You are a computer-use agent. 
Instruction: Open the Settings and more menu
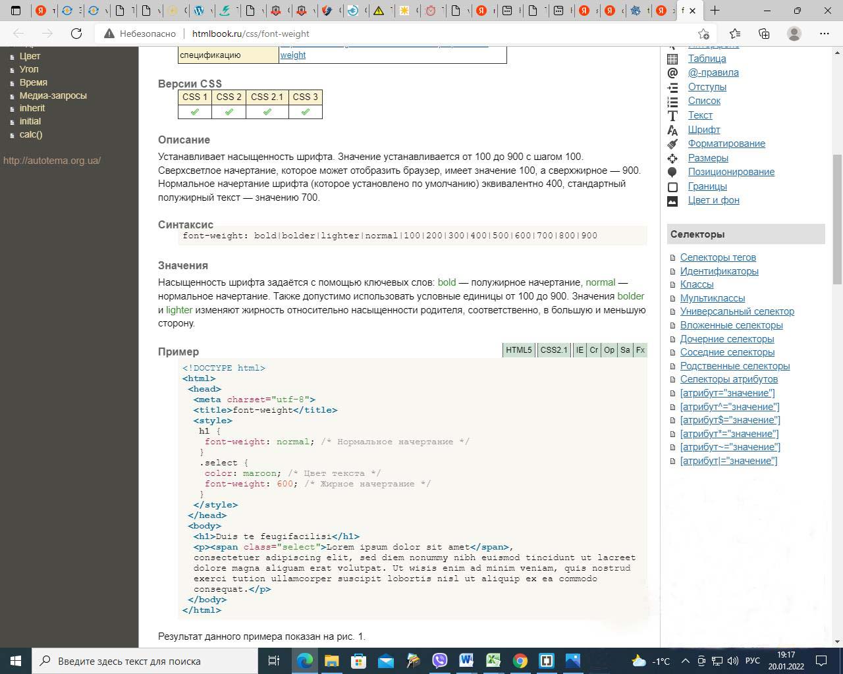(x=824, y=34)
